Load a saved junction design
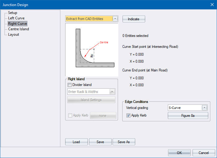Screen dimensions: 217x158 tap(76, 142)
